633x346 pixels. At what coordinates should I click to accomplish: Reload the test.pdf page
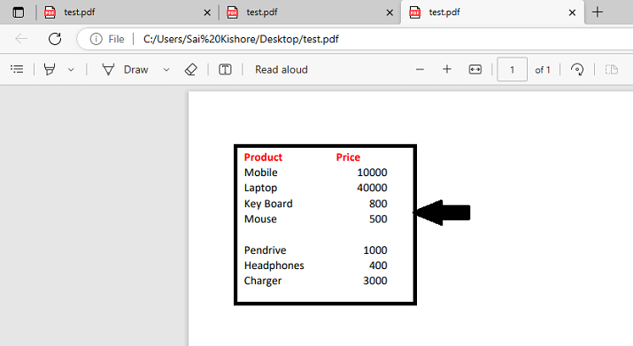point(55,39)
